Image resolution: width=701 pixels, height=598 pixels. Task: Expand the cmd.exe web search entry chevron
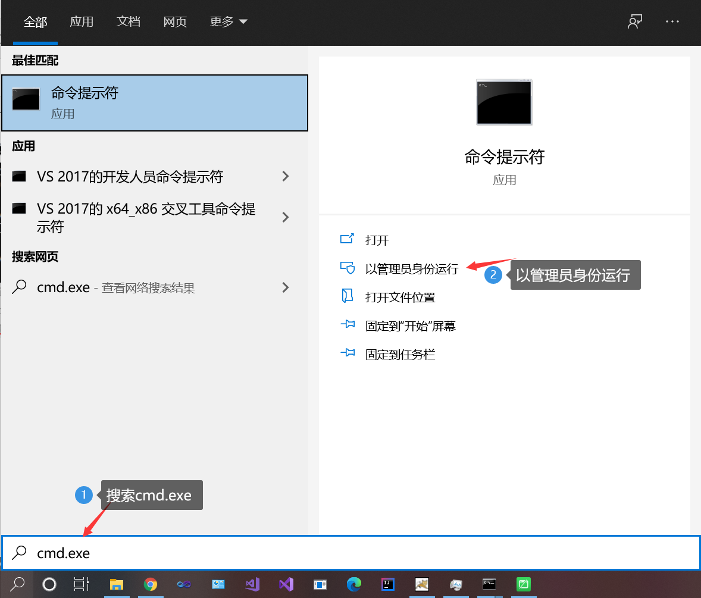[x=286, y=287]
